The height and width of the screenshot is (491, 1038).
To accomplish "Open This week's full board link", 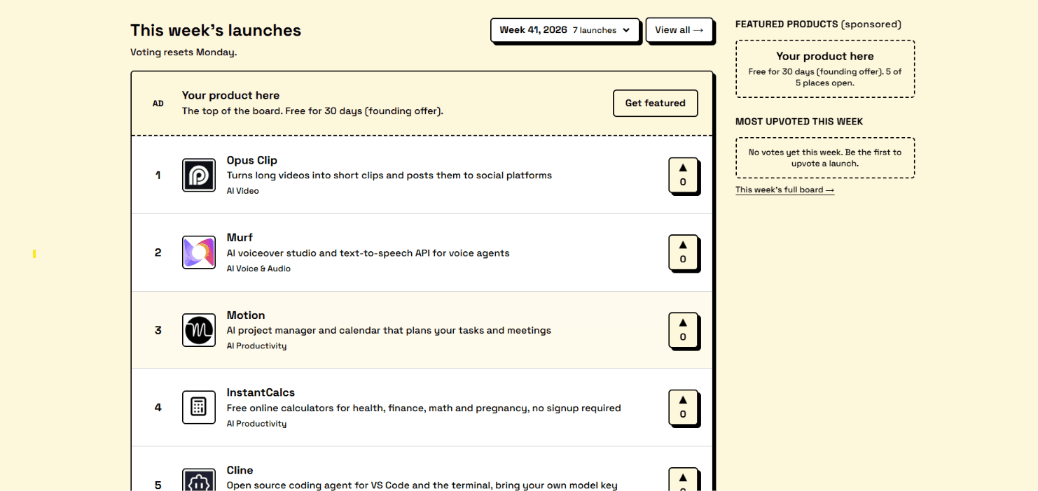I will coord(784,190).
